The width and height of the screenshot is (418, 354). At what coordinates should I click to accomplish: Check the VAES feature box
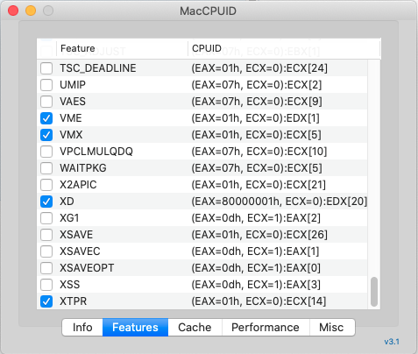[46, 102]
